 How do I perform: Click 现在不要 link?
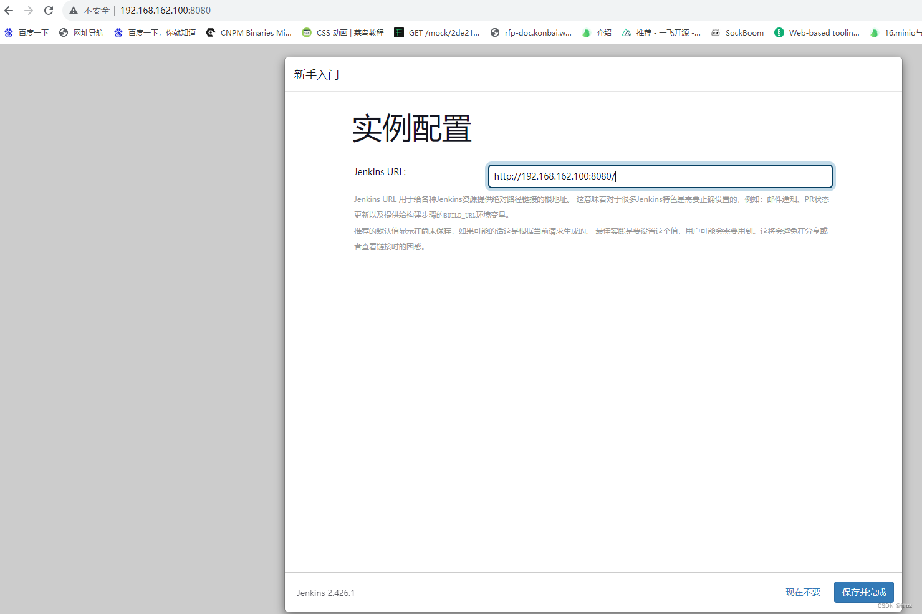tap(803, 592)
